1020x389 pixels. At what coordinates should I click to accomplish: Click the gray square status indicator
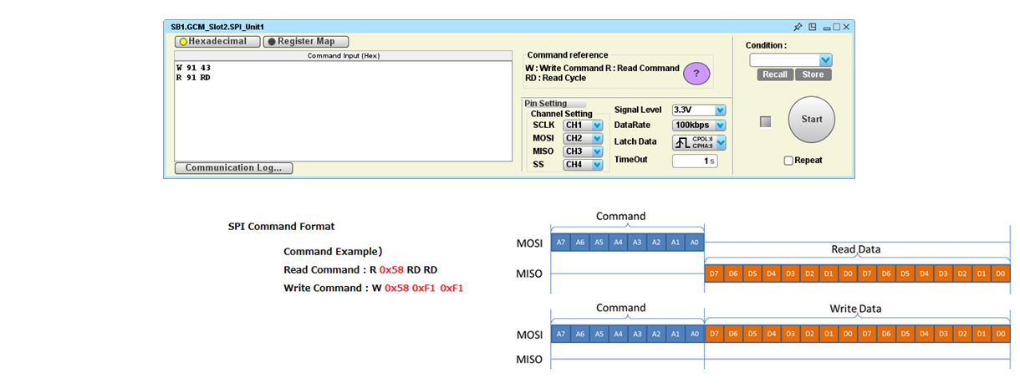click(x=764, y=122)
